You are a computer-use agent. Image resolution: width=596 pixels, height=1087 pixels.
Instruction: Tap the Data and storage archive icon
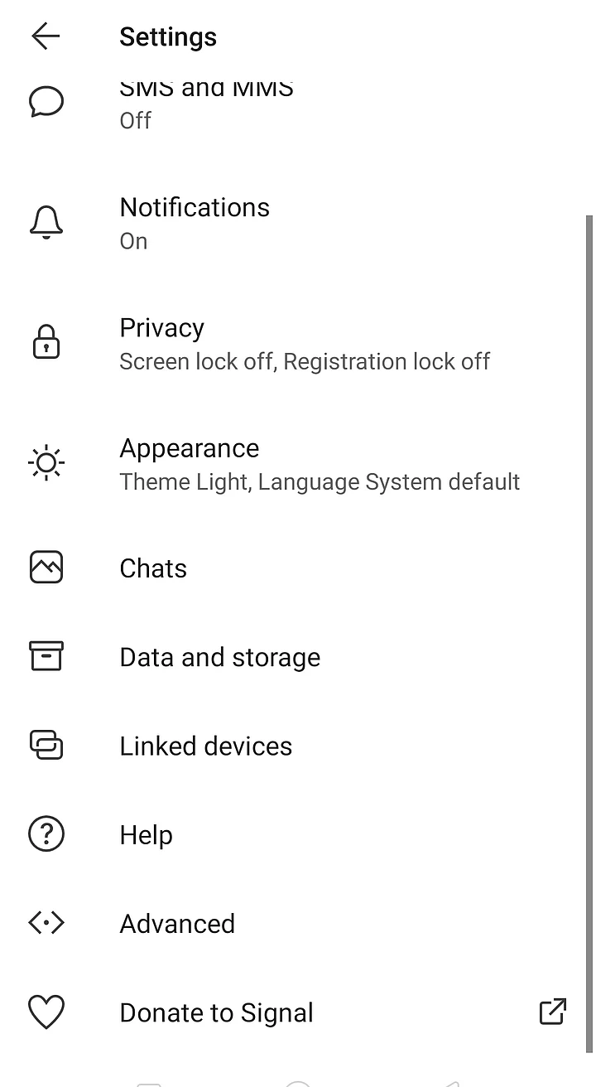[46, 656]
